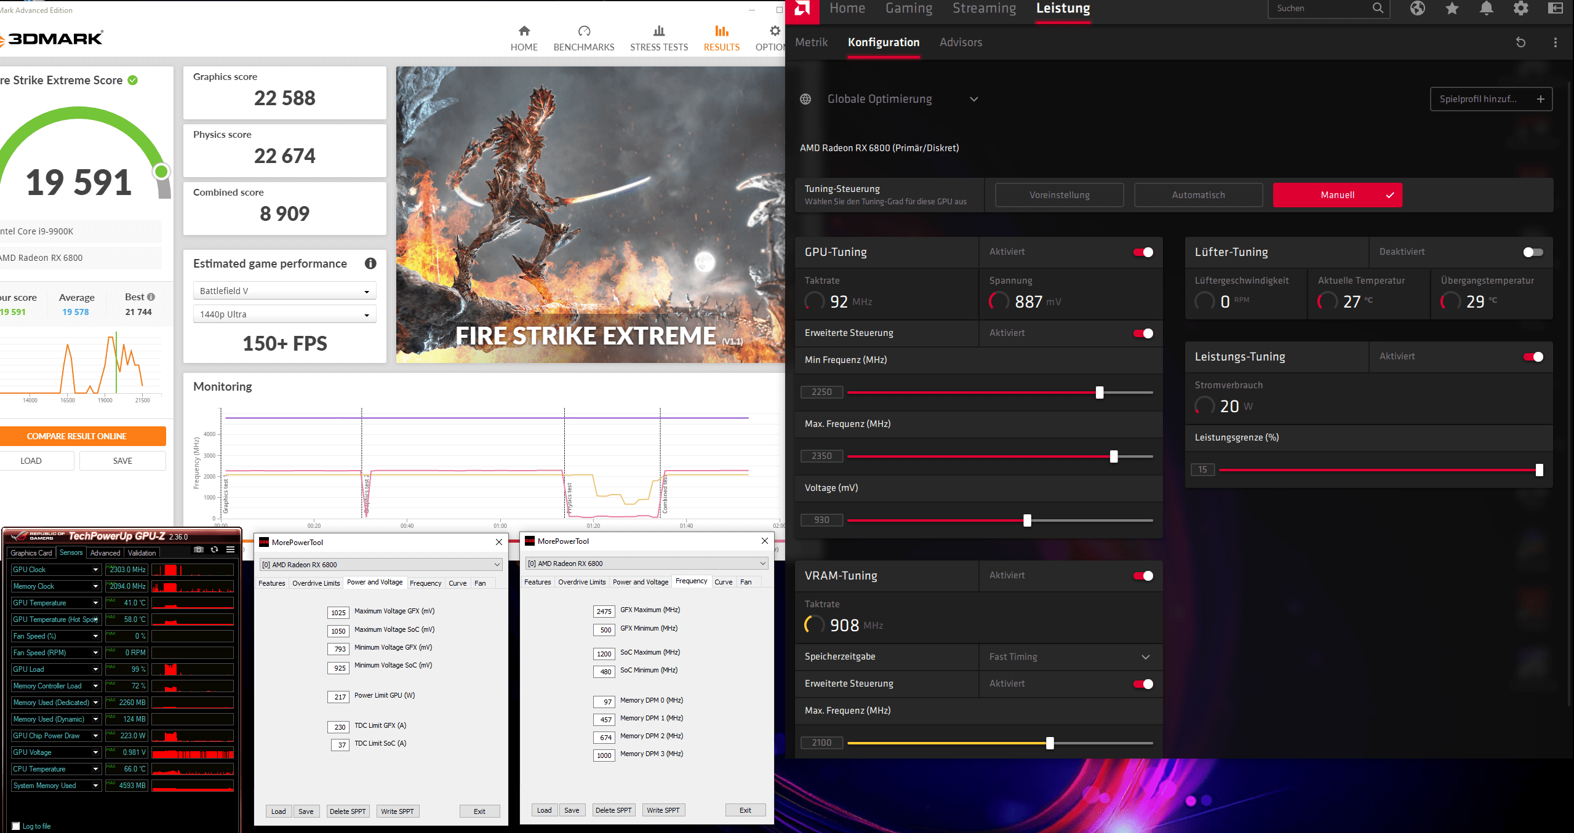Click the Globale Optimierung globe icon
The width and height of the screenshot is (1574, 833).
tap(805, 99)
